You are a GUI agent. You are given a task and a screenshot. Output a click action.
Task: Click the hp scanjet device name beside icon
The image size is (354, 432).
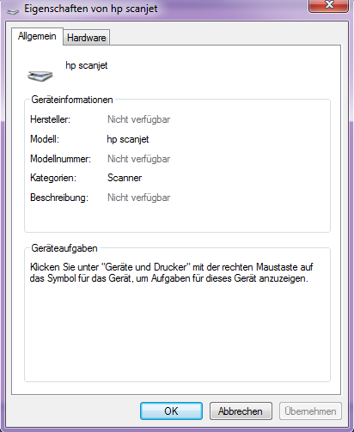[x=87, y=65]
